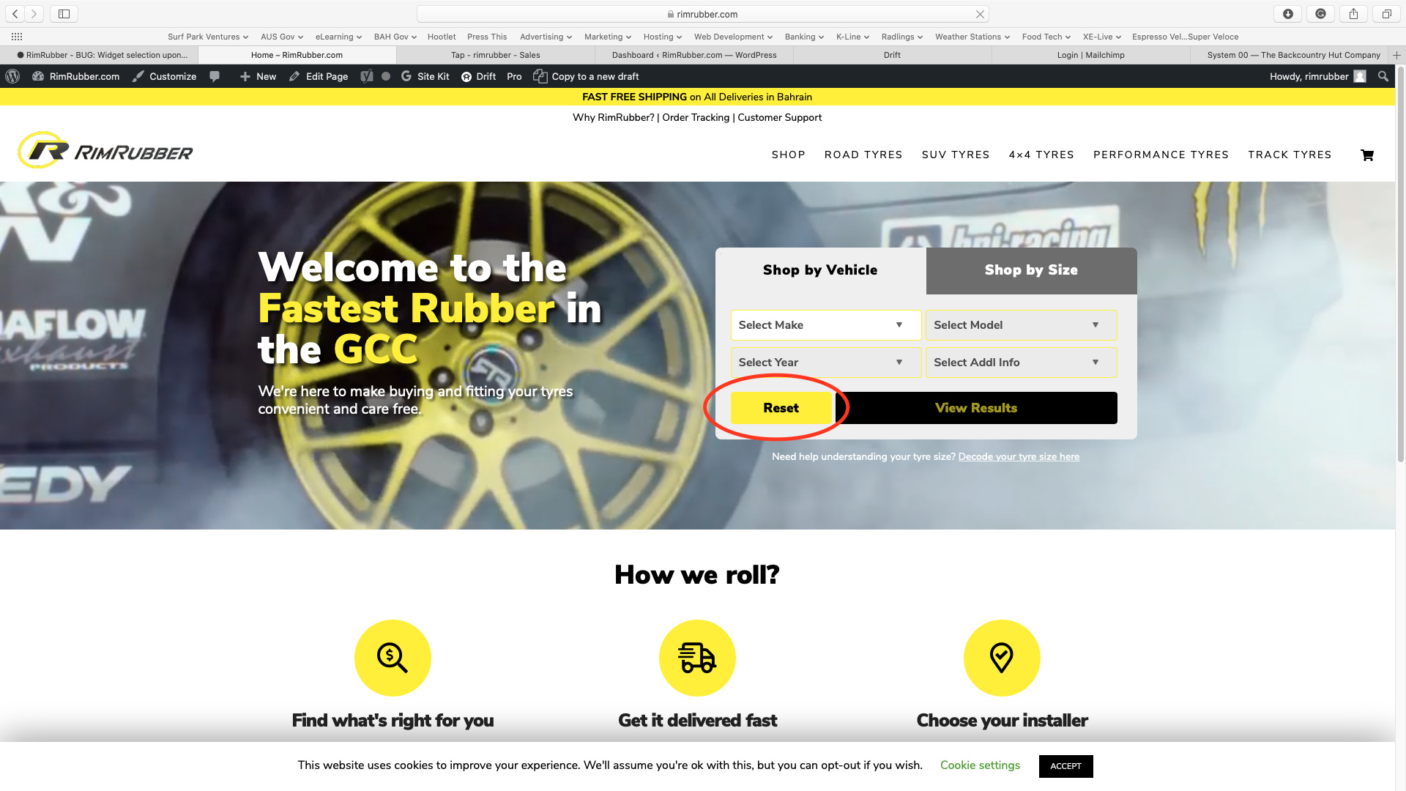The width and height of the screenshot is (1406, 791).
Task: Go forward using Safari forward arrow
Action: tap(34, 14)
